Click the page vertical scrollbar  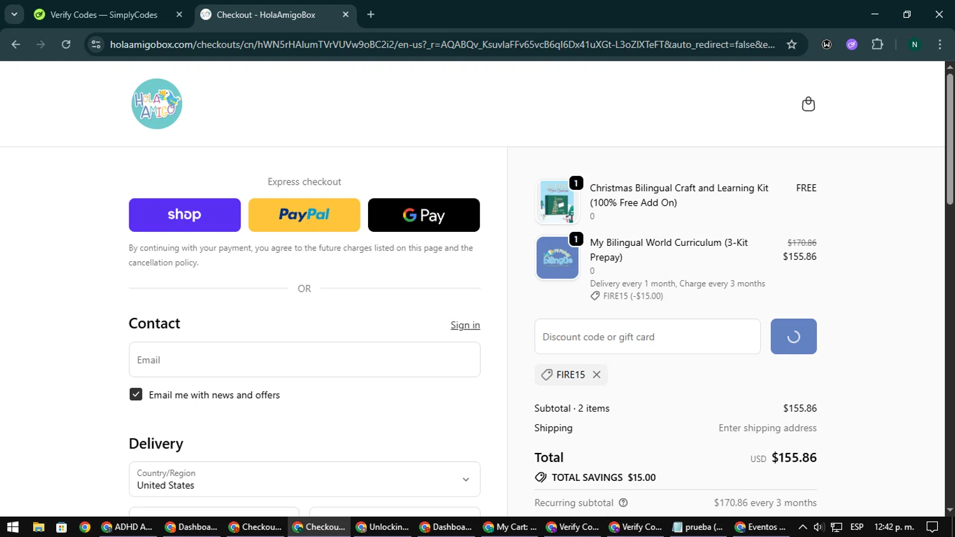click(950, 139)
